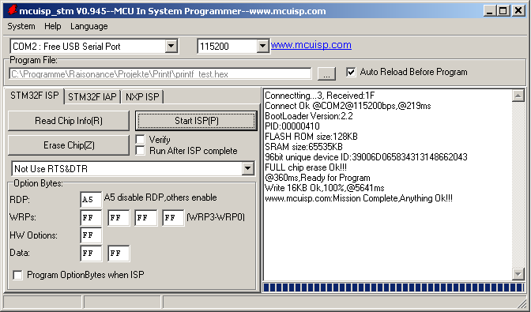Click the 'SRAM size:65535KB' log line
Image resolution: width=531 pixels, height=312 pixels.
click(303, 147)
